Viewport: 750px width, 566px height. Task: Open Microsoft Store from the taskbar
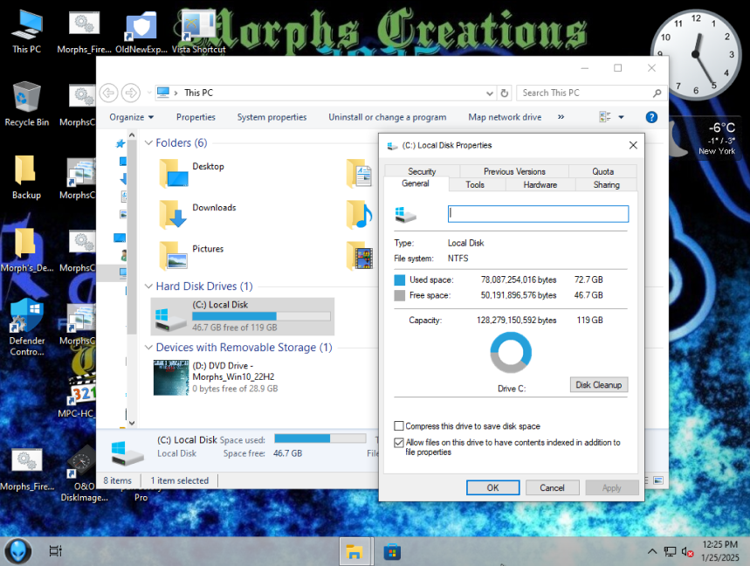tap(392, 552)
